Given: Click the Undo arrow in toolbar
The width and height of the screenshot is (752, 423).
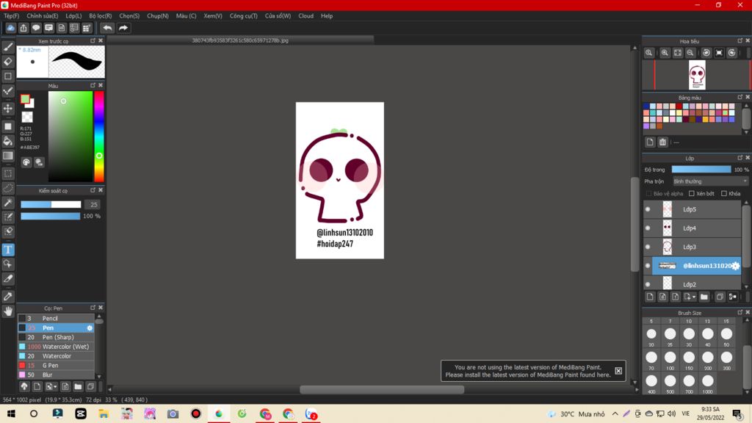Looking at the screenshot, I should click(x=107, y=28).
